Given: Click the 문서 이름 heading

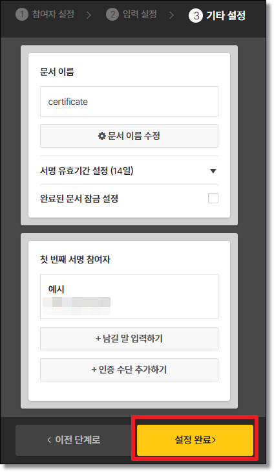Looking at the screenshot, I should click(57, 72).
